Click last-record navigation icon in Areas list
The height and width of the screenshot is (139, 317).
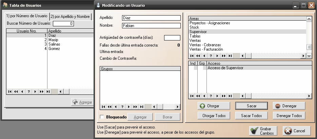(230, 56)
